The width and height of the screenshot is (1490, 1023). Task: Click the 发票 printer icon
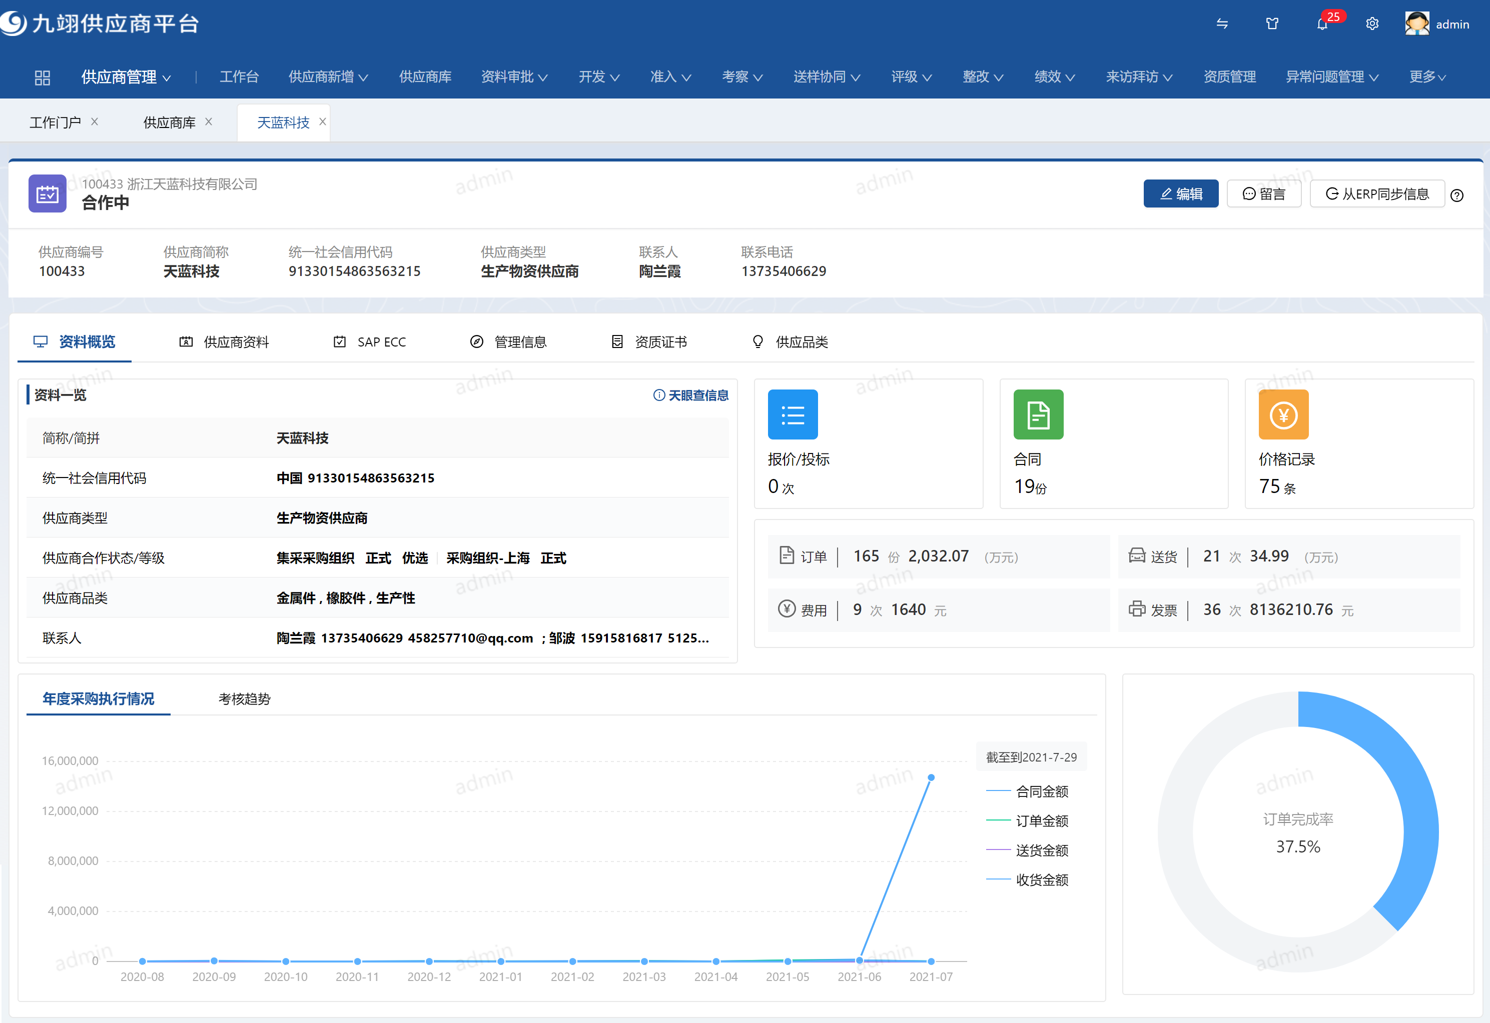(x=1137, y=608)
